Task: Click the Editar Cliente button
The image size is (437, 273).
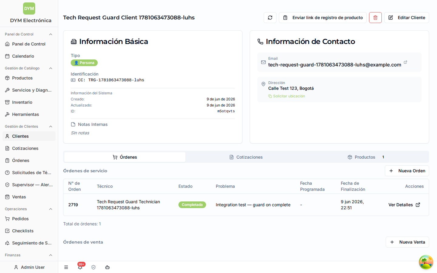Action: [407, 18]
